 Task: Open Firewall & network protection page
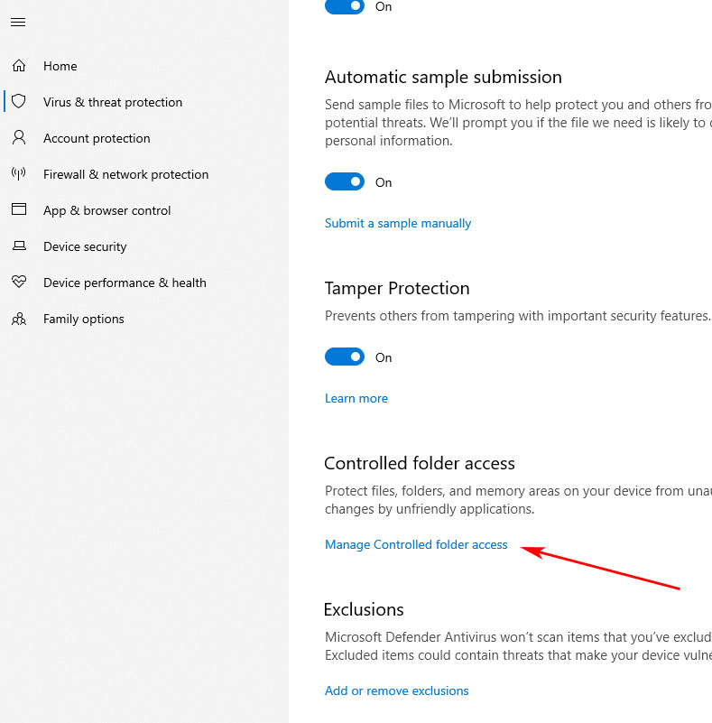coord(125,174)
